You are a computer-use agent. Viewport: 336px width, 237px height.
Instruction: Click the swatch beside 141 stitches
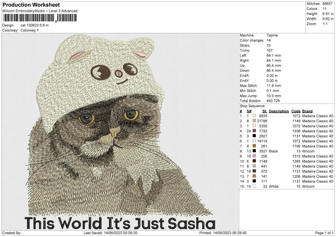[x=254, y=176]
